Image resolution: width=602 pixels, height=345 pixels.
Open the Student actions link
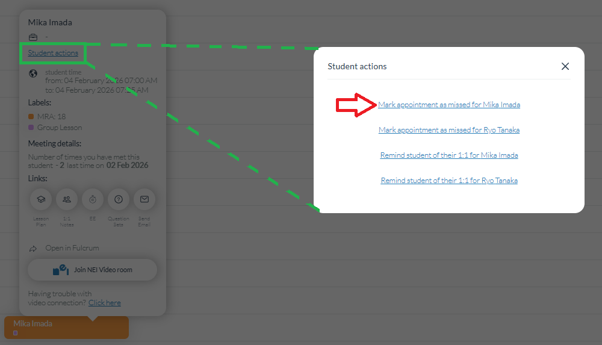pos(53,53)
